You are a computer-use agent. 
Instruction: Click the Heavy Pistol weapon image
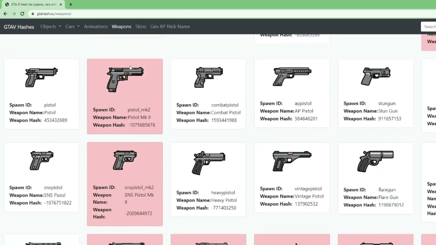(x=208, y=163)
